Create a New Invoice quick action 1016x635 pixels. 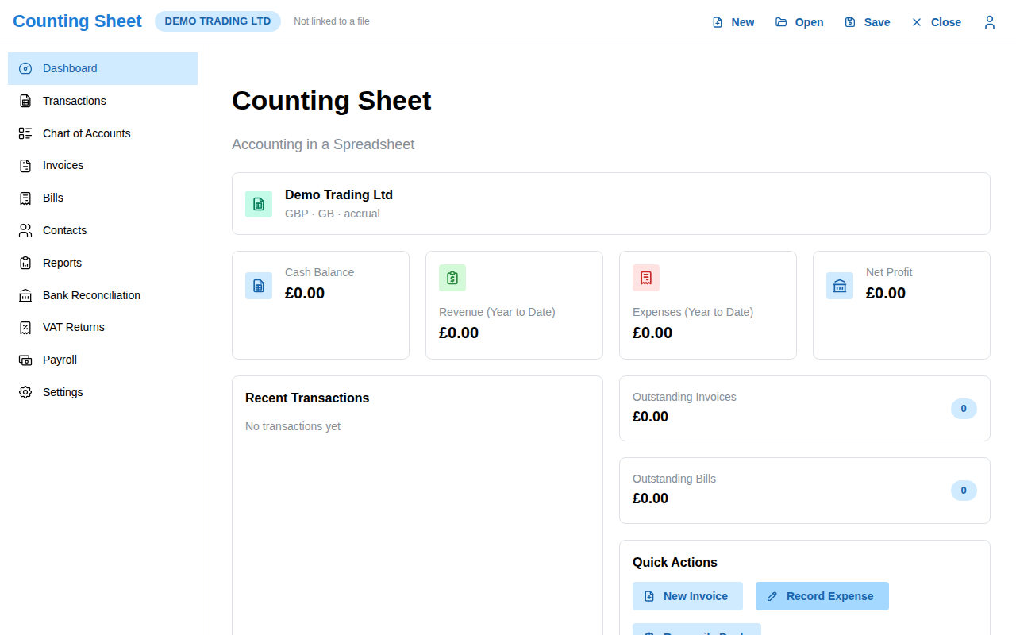(x=687, y=596)
